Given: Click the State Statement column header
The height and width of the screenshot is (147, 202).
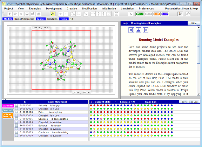Looking at the screenshot, I should 58,102.
